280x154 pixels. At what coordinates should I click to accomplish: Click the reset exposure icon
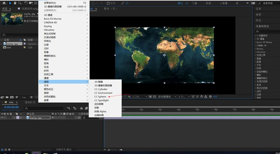click(x=210, y=97)
